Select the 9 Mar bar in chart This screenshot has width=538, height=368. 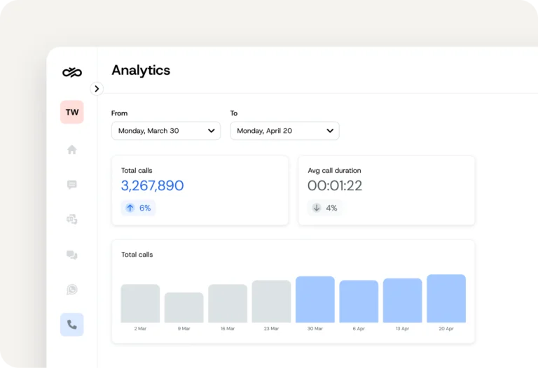point(184,307)
